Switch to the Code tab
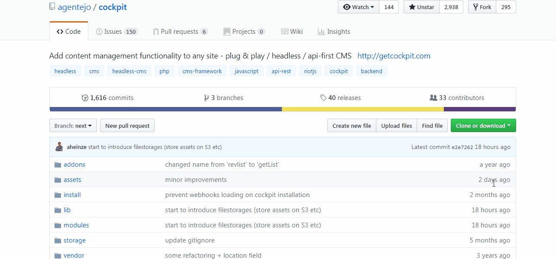Viewport: 556px width, 259px height. point(69,32)
